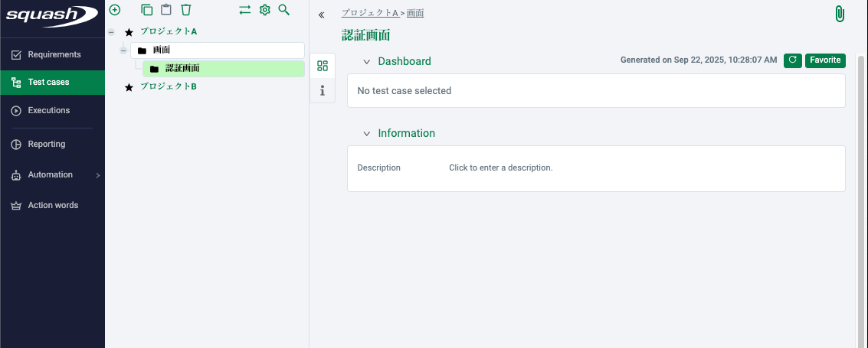Select the 画面 folder in tree
Viewport: 868px width, 348px height.
[x=218, y=50]
